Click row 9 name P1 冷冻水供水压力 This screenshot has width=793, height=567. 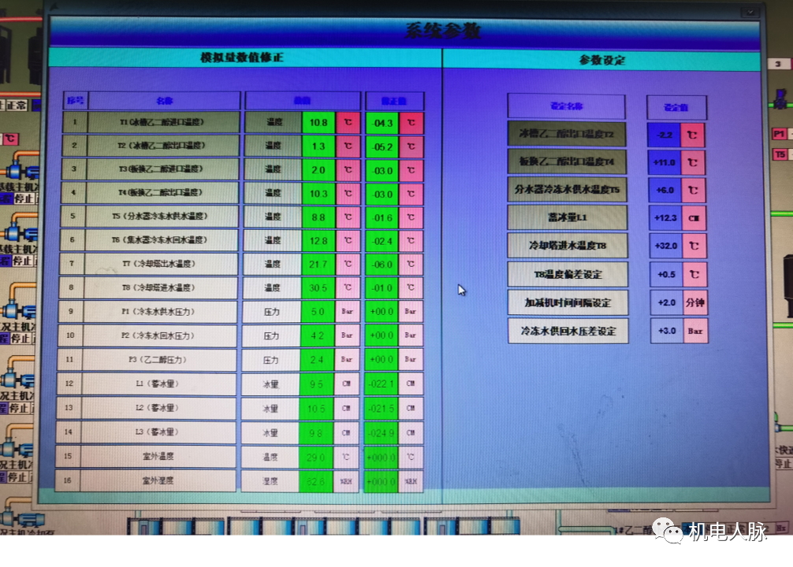click(x=158, y=312)
